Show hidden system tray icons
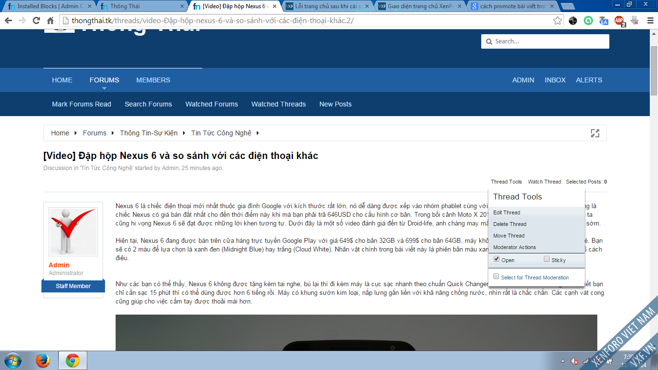Image resolution: width=658 pixels, height=370 pixels. coord(563,361)
